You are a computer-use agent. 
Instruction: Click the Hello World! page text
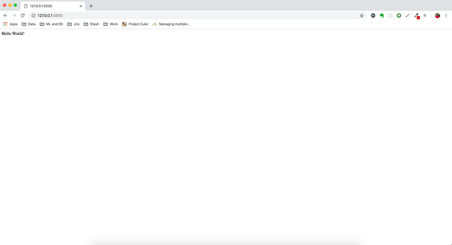point(13,33)
